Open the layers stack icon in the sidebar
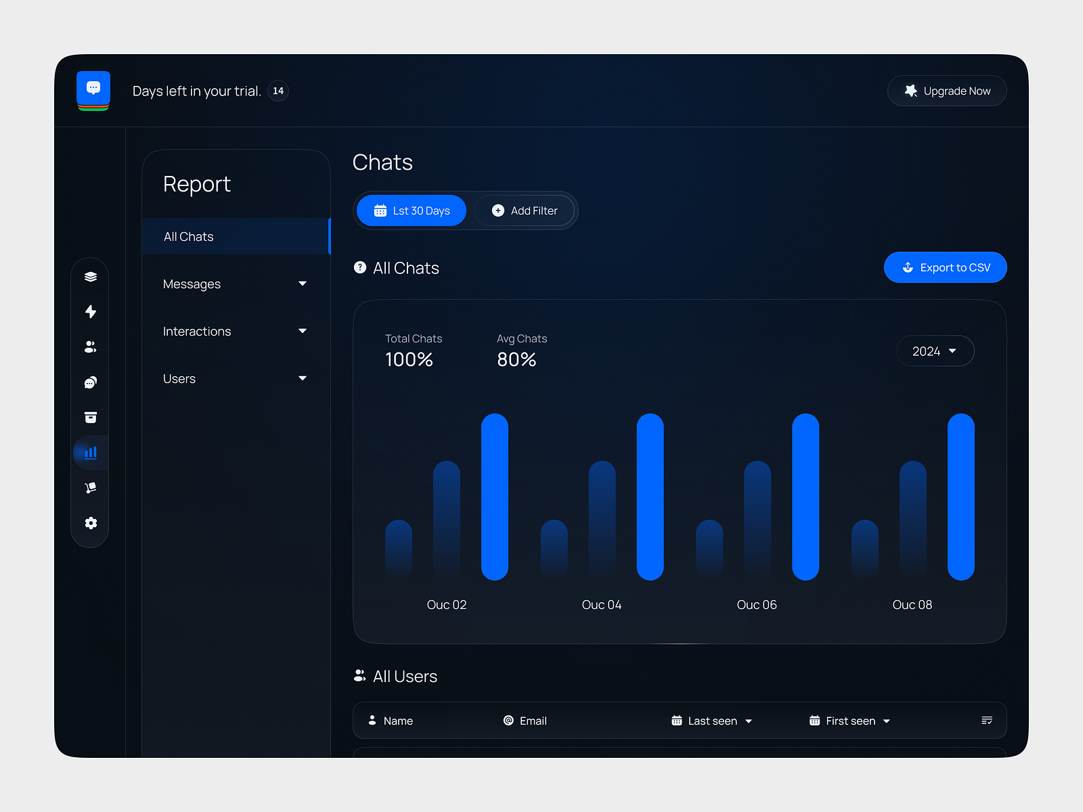This screenshot has width=1083, height=812. [x=90, y=276]
